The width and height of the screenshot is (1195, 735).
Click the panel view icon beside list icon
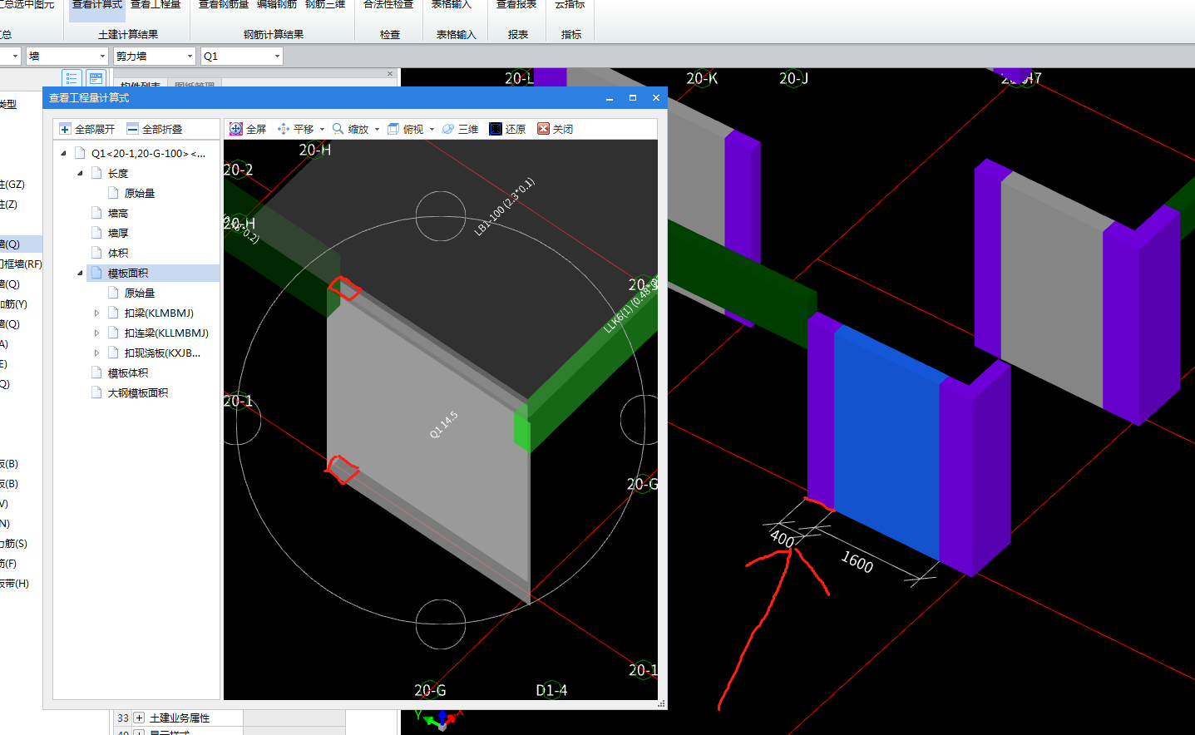(x=96, y=78)
